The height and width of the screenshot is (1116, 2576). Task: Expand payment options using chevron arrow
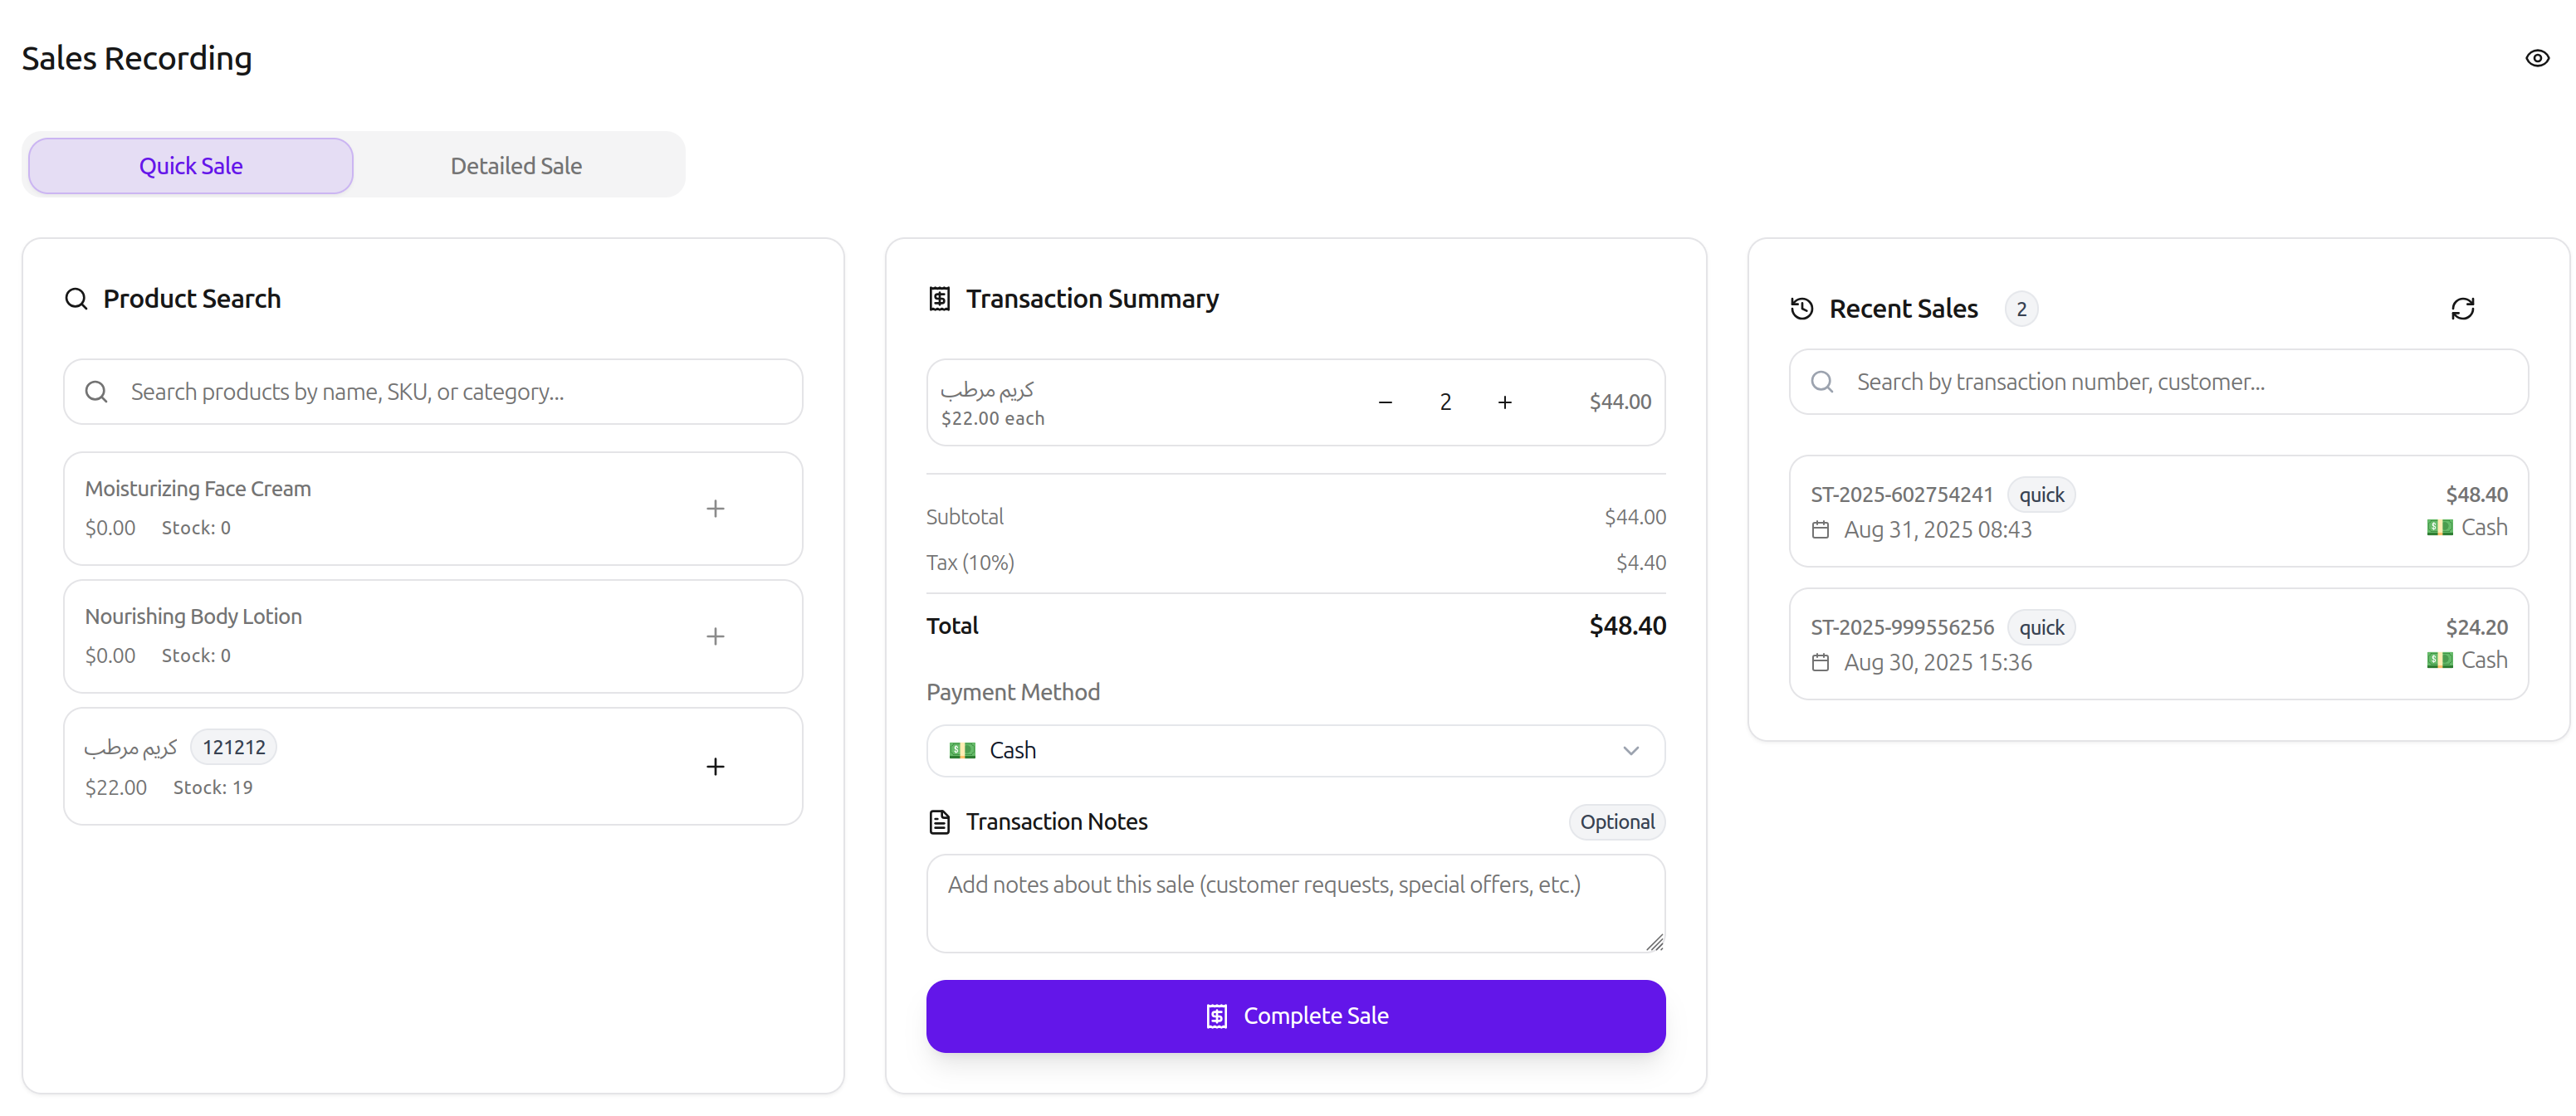[1630, 750]
